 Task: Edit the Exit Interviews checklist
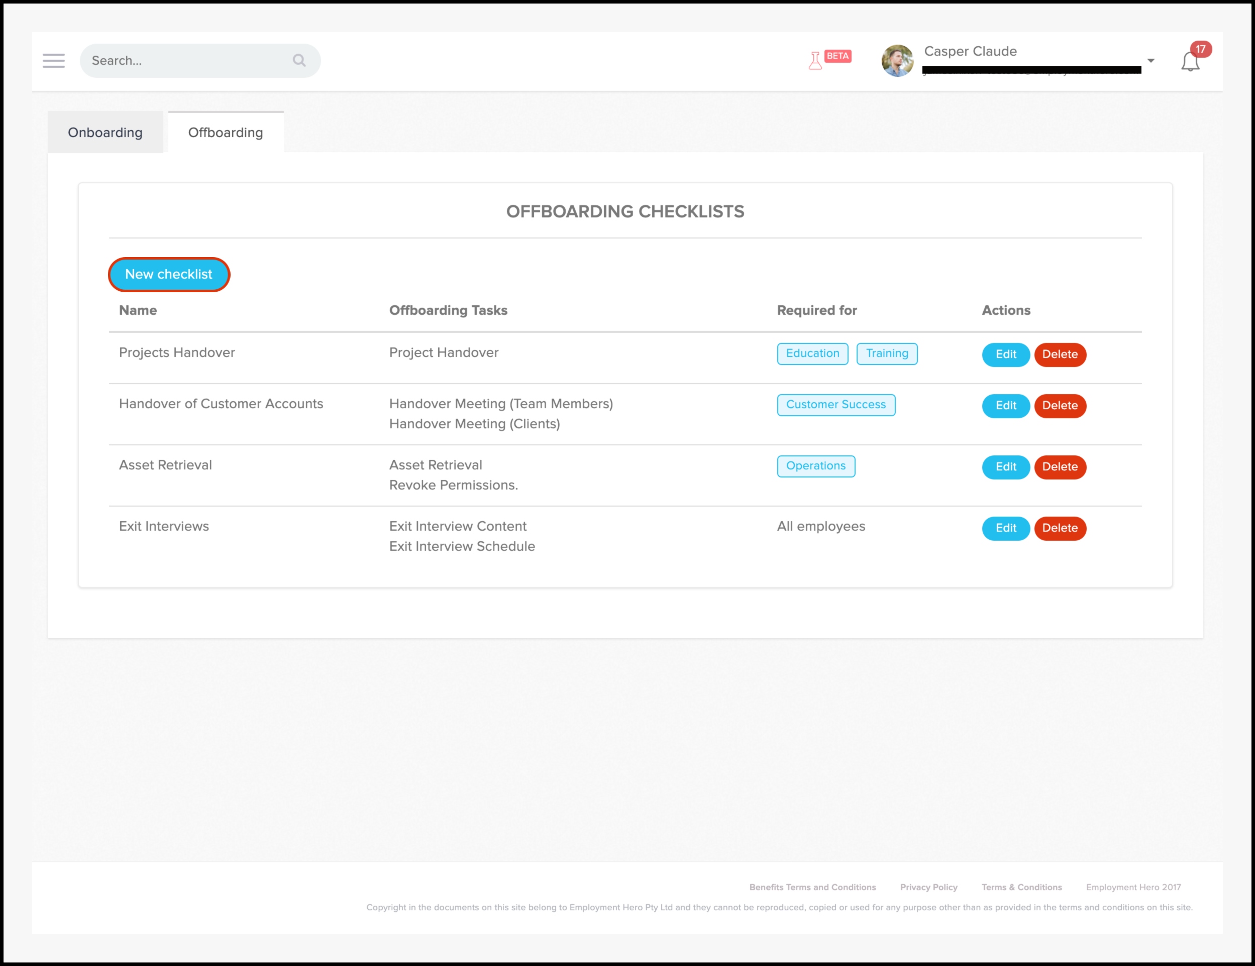[x=1005, y=528]
